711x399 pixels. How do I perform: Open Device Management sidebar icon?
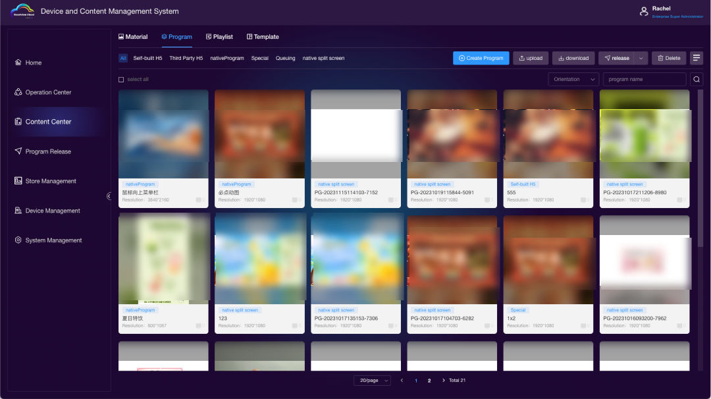point(18,211)
